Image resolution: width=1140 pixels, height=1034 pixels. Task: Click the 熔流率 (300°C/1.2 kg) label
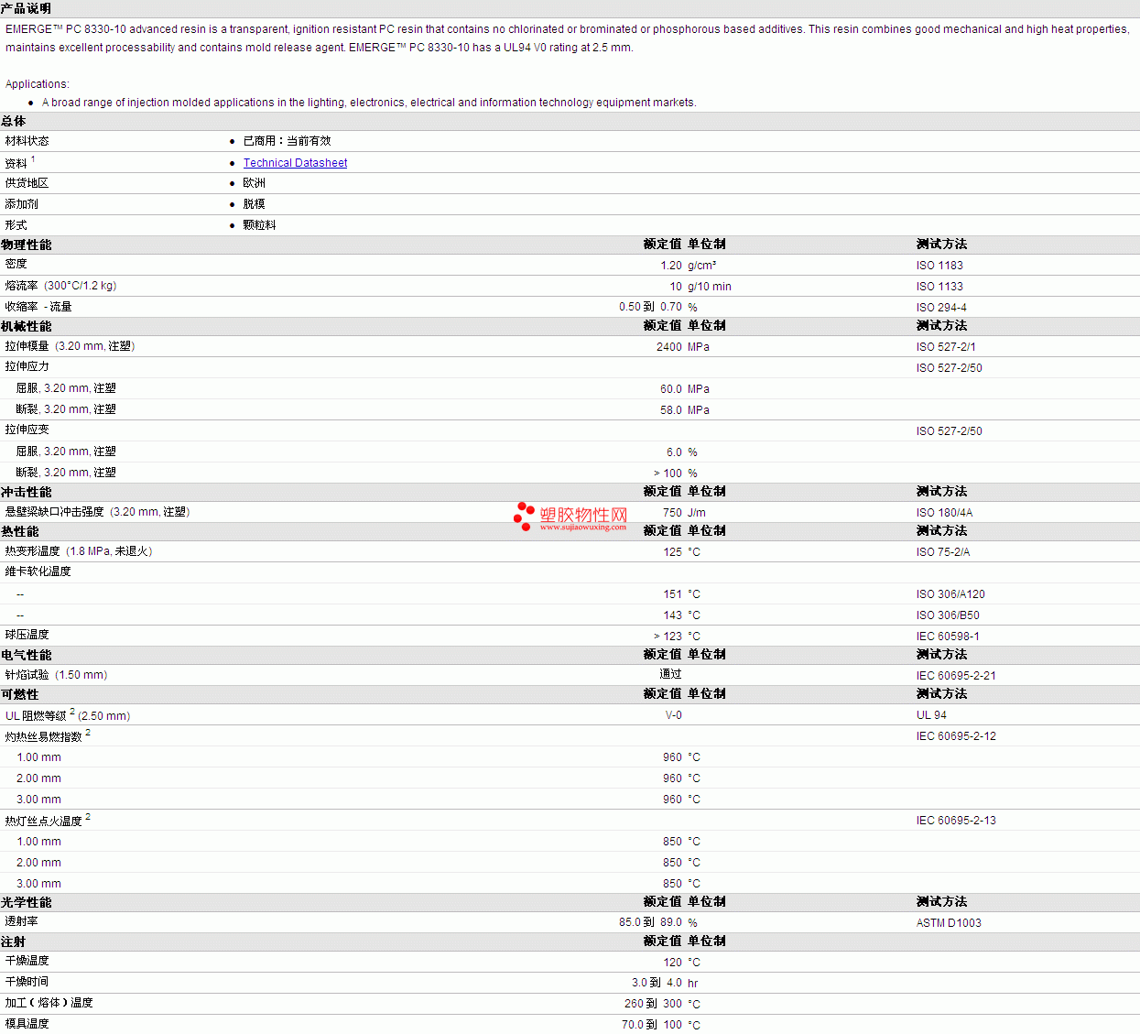pos(61,286)
